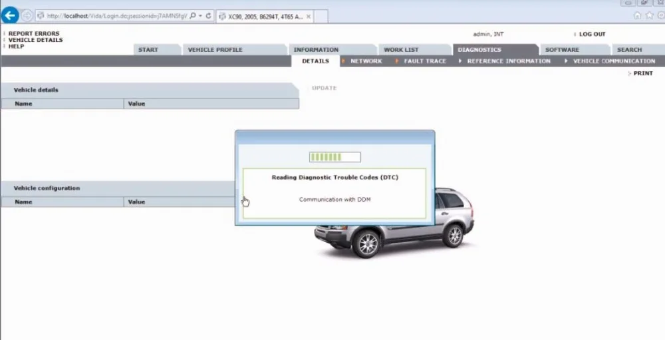Open a new blank browser tab
The width and height of the screenshot is (665, 340).
pos(321,17)
